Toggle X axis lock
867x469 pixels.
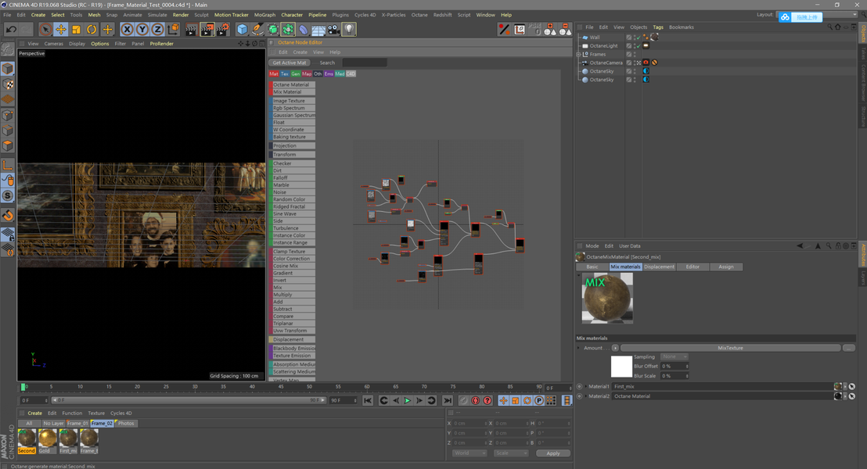tap(128, 29)
